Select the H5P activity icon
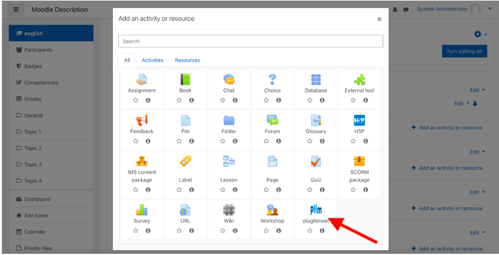This screenshot has height=255, width=499. click(x=360, y=120)
